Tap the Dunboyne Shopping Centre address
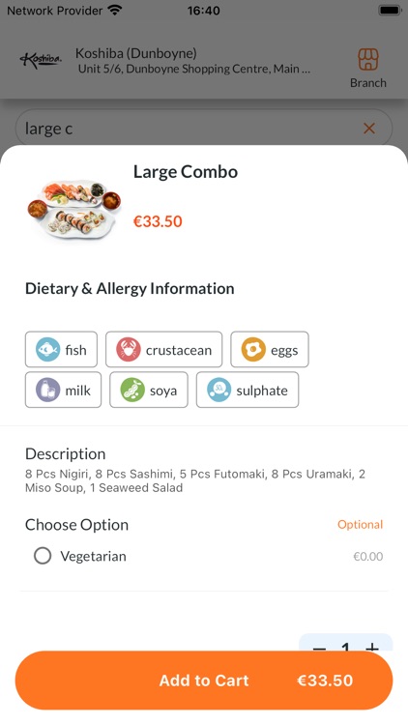 [x=194, y=70]
